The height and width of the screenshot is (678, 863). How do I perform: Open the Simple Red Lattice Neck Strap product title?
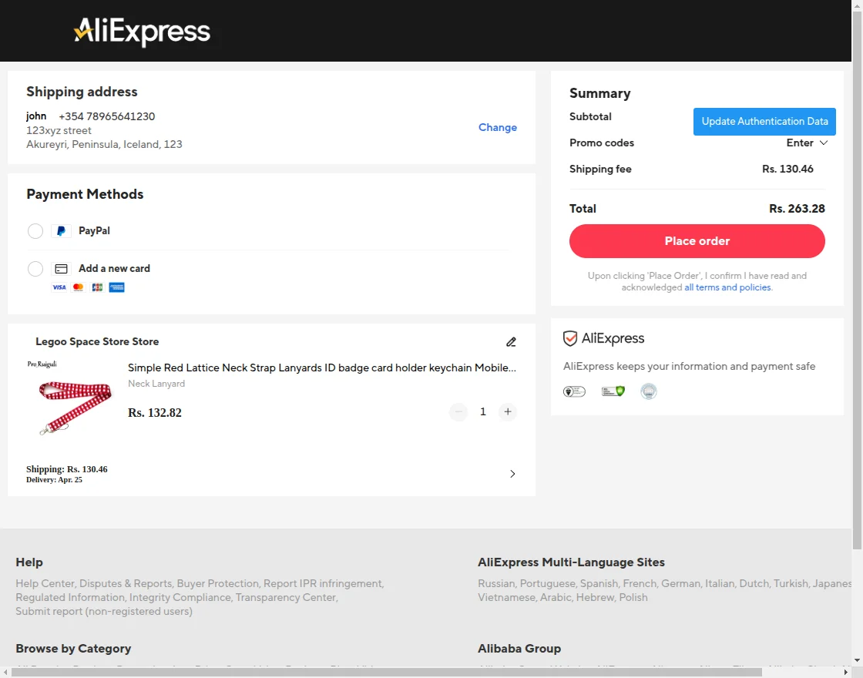tap(322, 368)
